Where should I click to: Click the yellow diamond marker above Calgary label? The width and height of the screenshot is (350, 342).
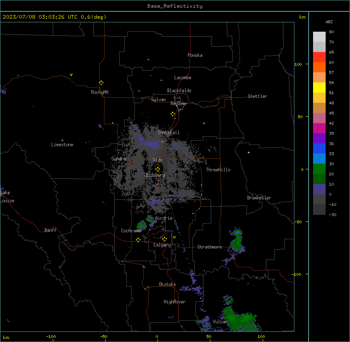coord(164,239)
